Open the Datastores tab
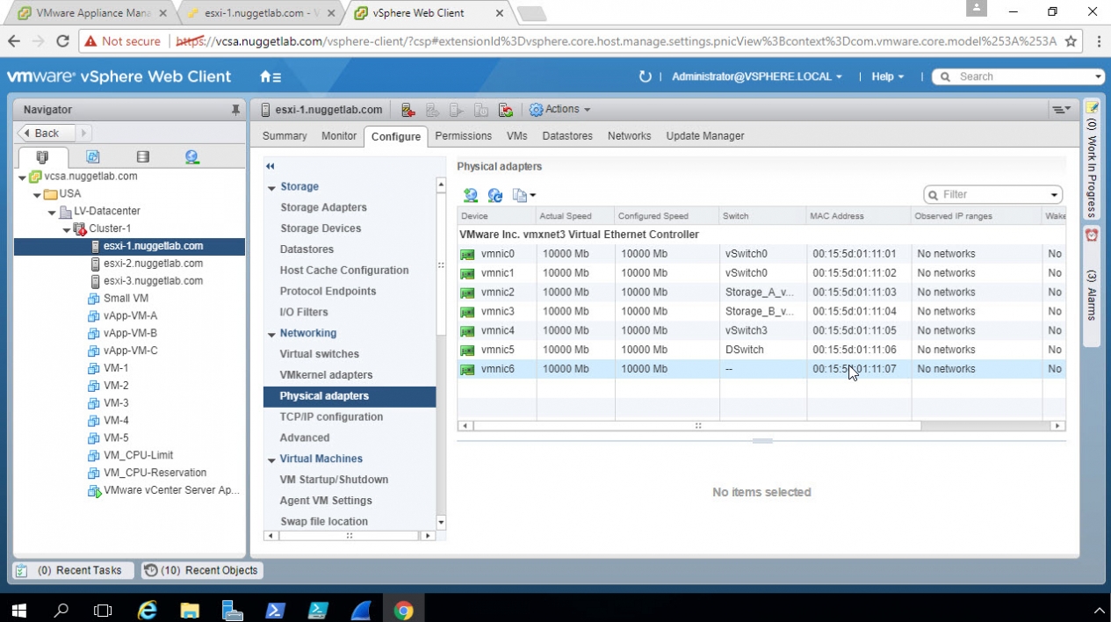Screen dimensions: 1111x622 [566, 136]
